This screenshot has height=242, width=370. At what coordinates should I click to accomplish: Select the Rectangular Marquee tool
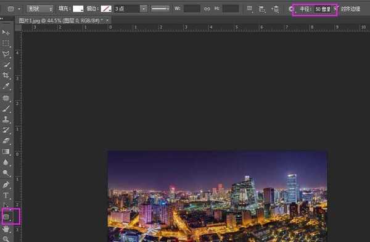[x=6, y=43]
